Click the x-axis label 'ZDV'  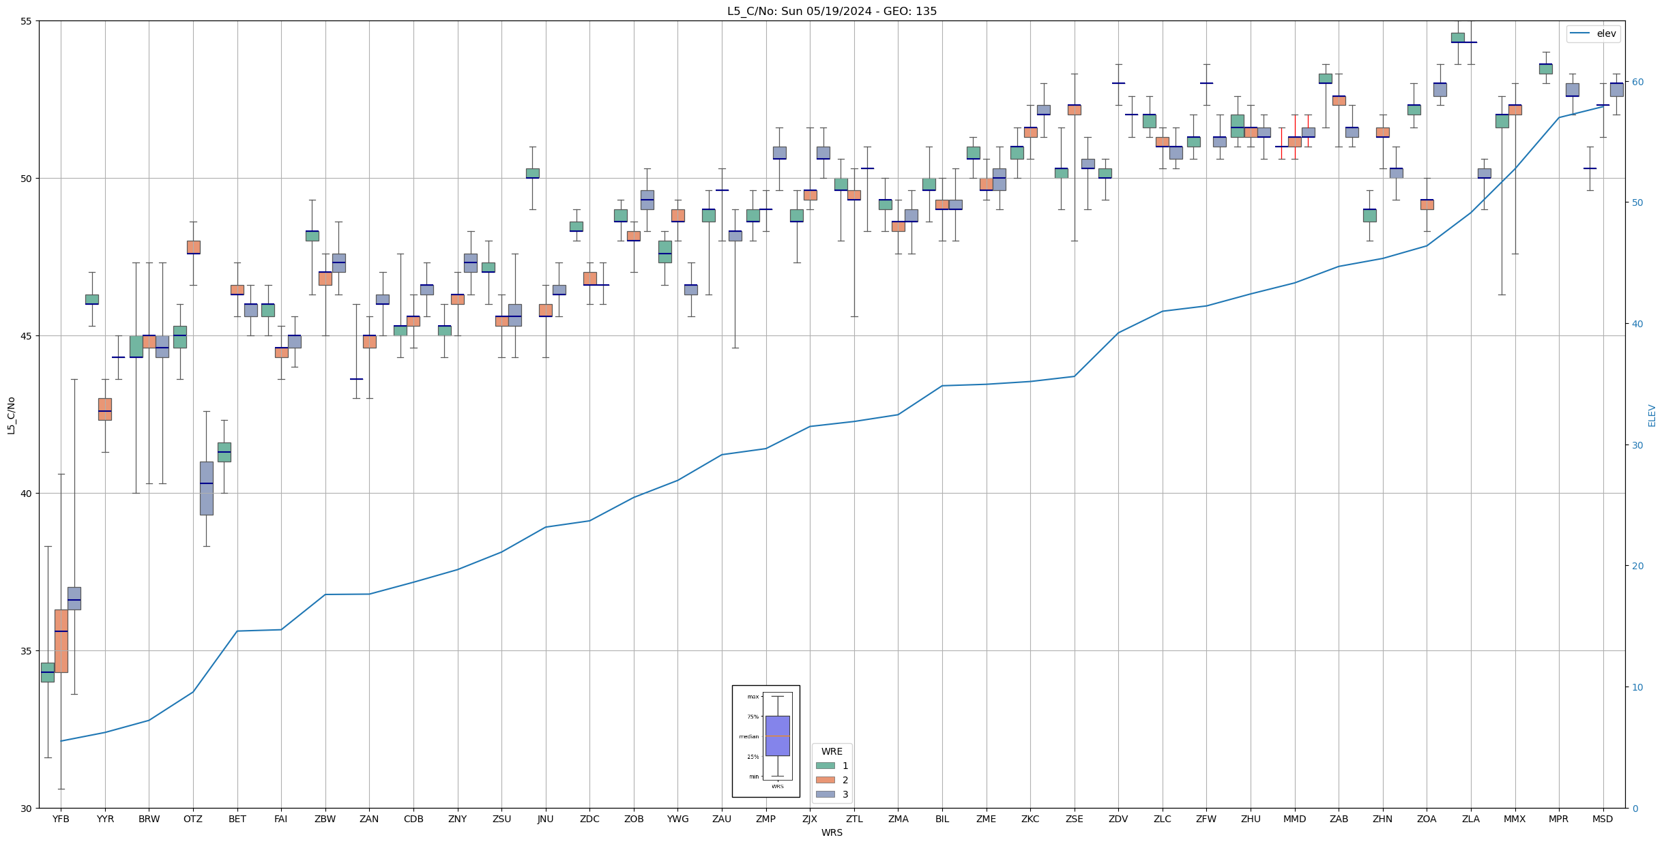[x=1118, y=819]
